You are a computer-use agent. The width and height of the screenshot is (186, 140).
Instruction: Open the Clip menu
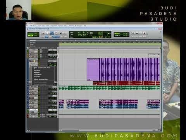pyautogui.click(x=43, y=26)
